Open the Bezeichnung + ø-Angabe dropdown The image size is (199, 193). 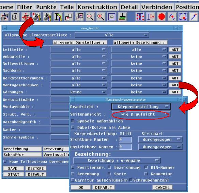[x=117, y=161]
